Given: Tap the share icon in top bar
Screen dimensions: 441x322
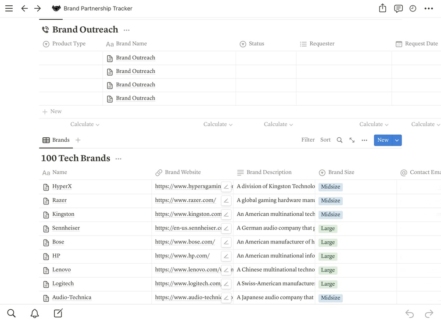Looking at the screenshot, I should coord(383,8).
